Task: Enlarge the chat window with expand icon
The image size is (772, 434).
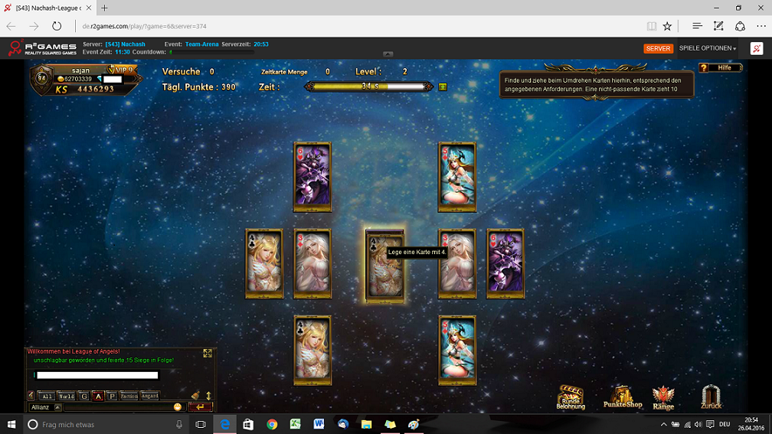Action: (208, 353)
